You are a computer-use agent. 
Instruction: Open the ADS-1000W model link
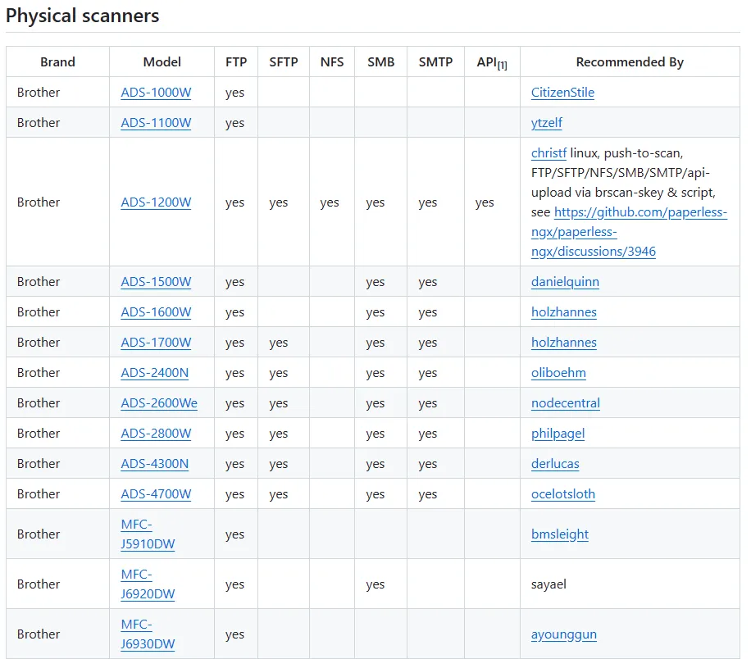pyautogui.click(x=156, y=93)
